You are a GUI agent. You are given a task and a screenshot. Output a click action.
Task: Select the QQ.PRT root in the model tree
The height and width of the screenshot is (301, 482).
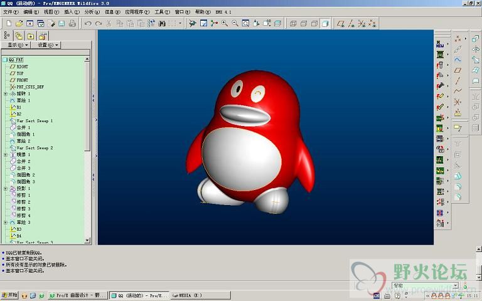16,60
